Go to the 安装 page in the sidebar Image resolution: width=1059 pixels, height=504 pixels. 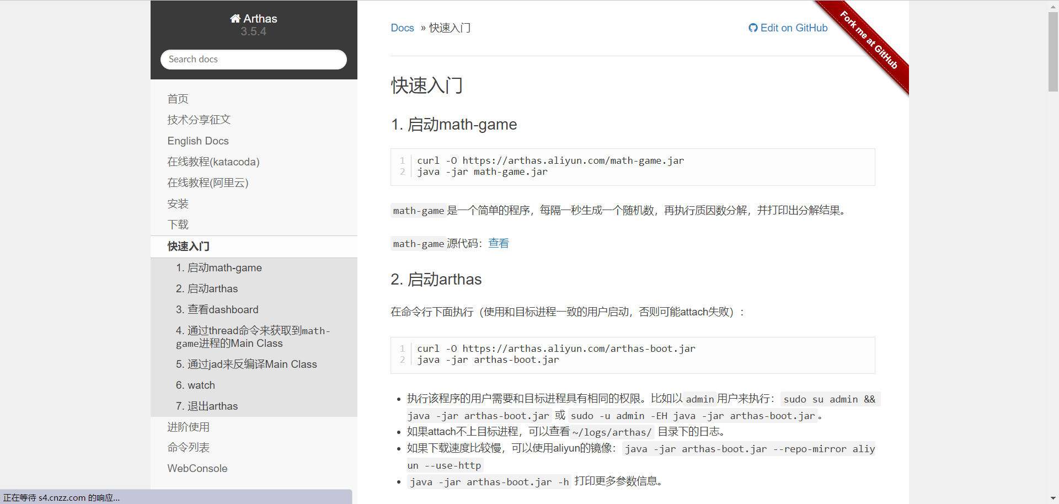[x=178, y=203]
